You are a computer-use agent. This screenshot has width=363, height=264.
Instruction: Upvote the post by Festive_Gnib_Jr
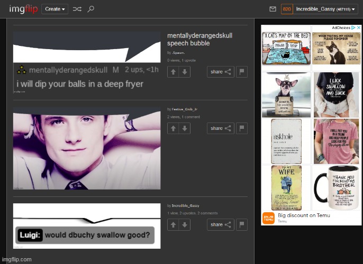click(173, 128)
